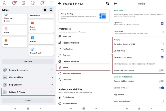Image resolution: width=166 pixels, height=111 pixels.
Task: Open the Events calendar icon card
Action: (15, 30)
